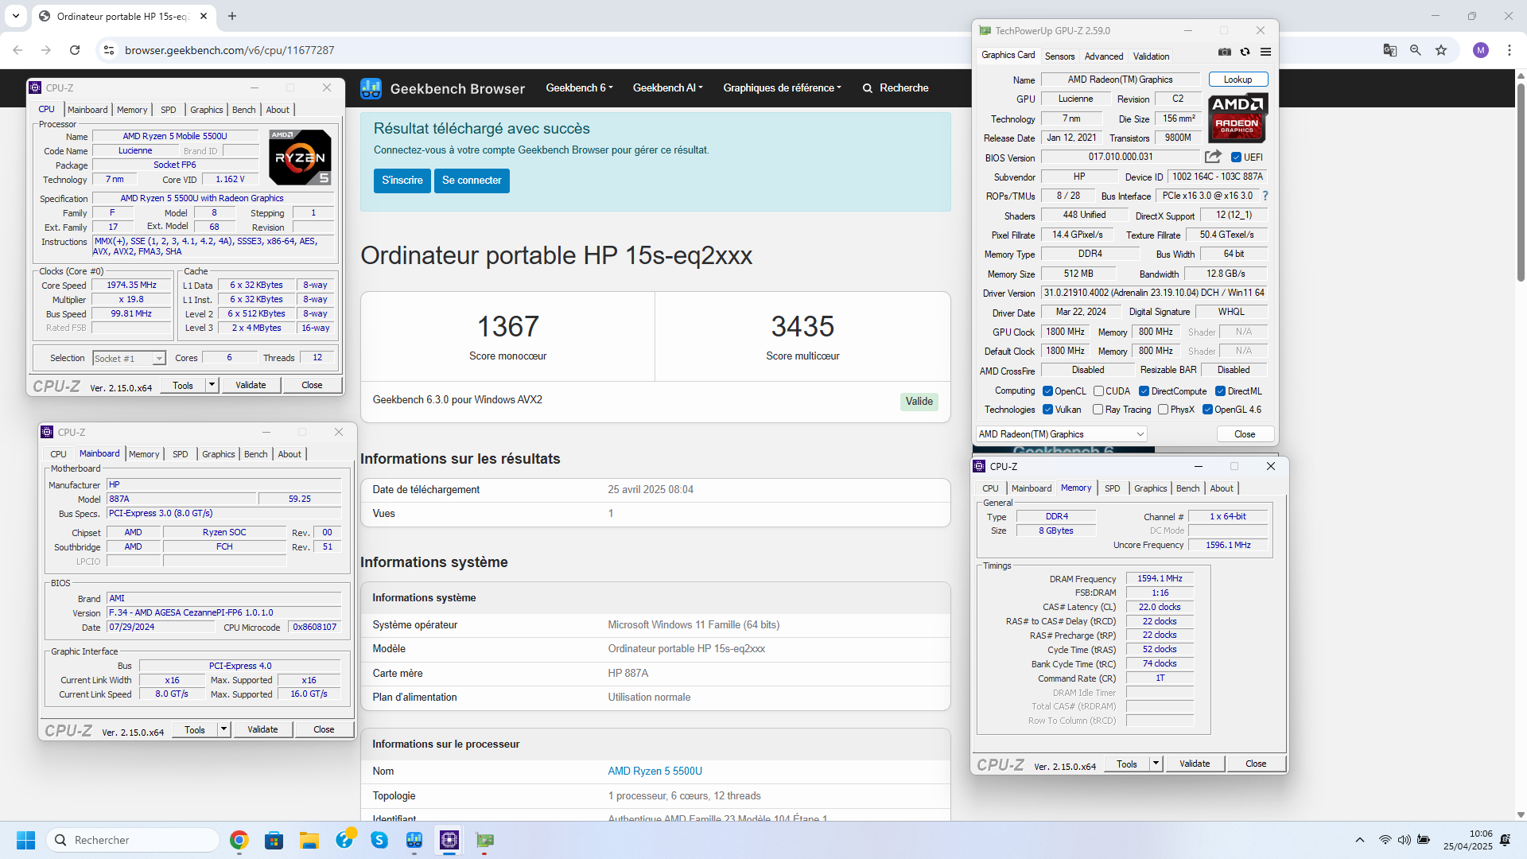1527x859 pixels.
Task: Open SPD tab in Memory CPU-Z window
Action: point(1112,488)
